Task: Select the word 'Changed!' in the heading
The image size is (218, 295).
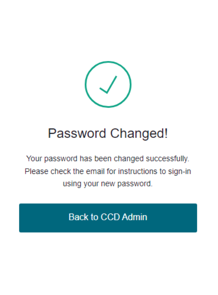Action: [x=139, y=134]
